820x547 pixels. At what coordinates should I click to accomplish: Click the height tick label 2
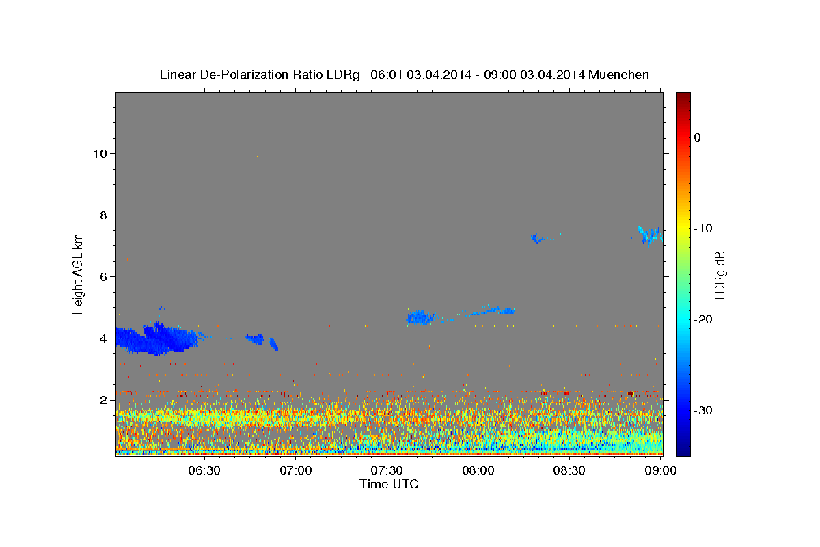[104, 400]
